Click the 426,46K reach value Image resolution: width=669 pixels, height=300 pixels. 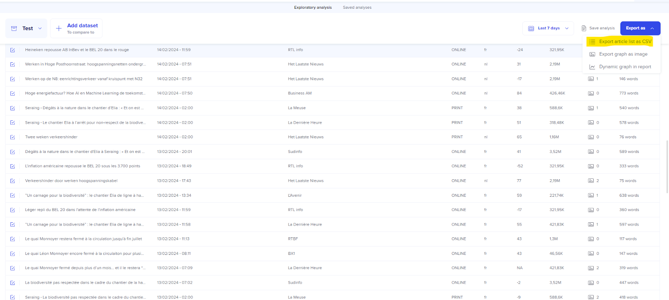click(557, 94)
